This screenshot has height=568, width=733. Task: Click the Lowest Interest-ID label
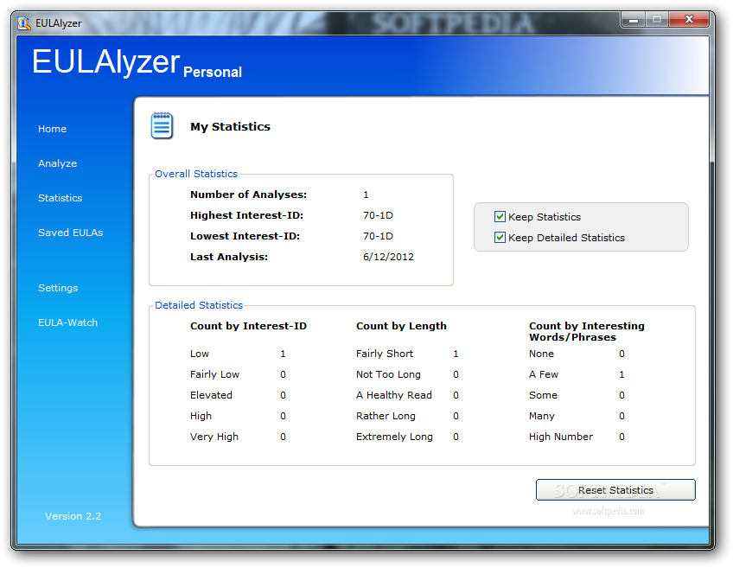245,236
